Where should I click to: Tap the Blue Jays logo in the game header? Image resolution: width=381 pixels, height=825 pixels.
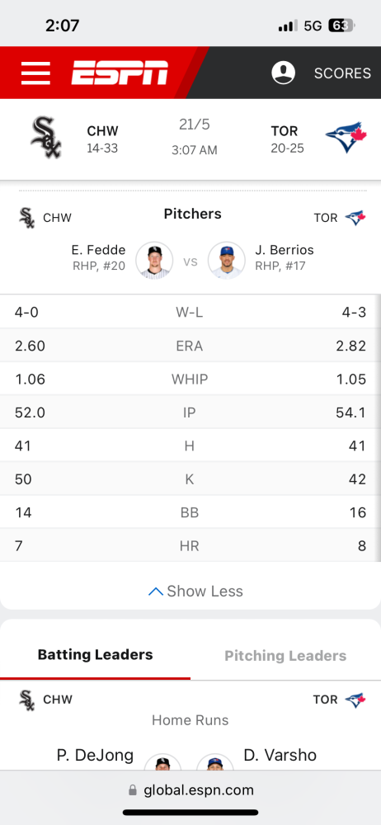pos(346,138)
